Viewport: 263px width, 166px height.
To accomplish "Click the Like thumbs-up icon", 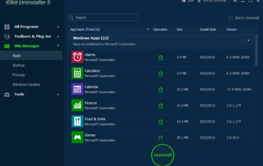I will (x=184, y=1).
